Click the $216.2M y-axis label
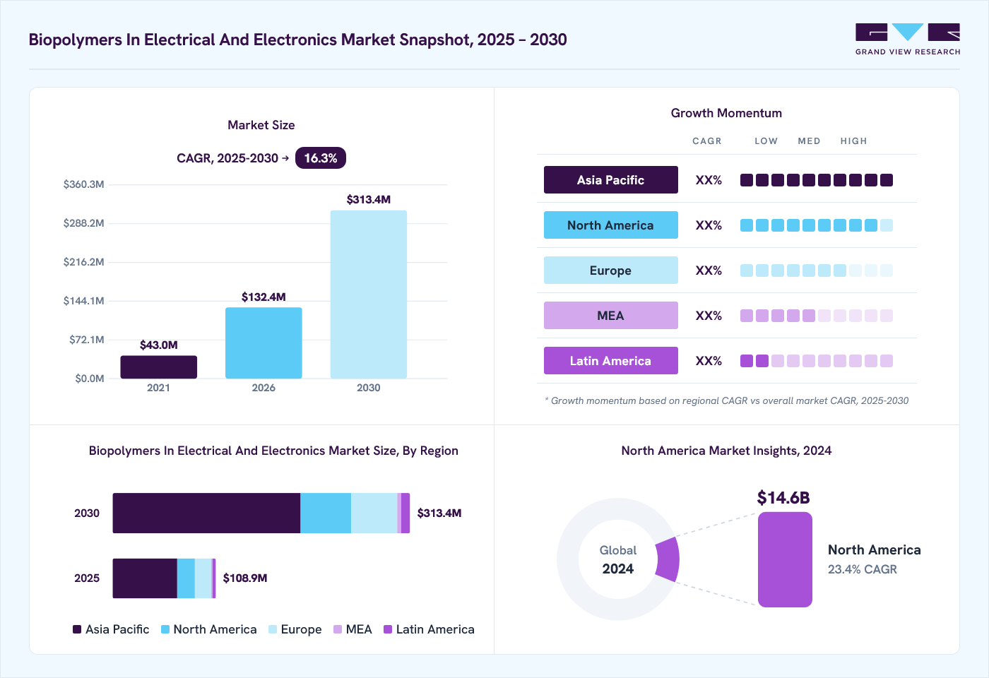This screenshot has width=989, height=678. tap(84, 262)
